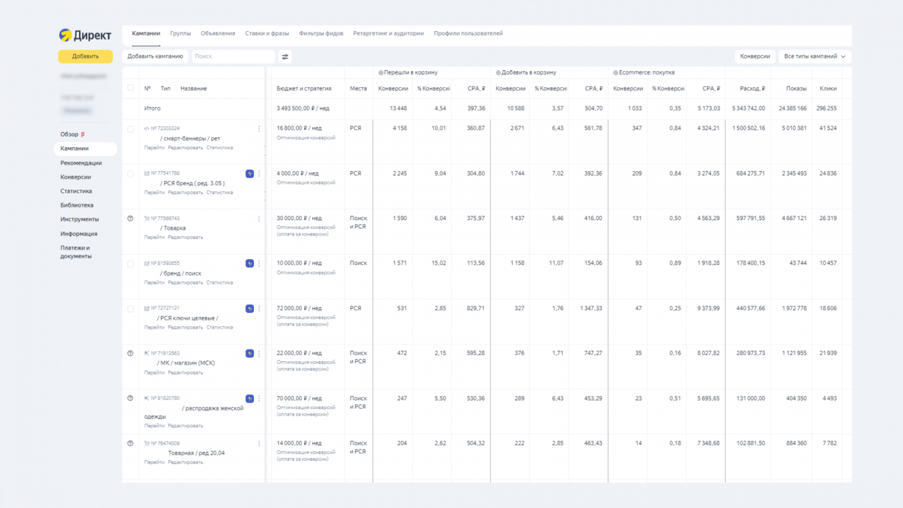
Task: Toggle the select-all checkbox in table header
Action: (x=130, y=87)
